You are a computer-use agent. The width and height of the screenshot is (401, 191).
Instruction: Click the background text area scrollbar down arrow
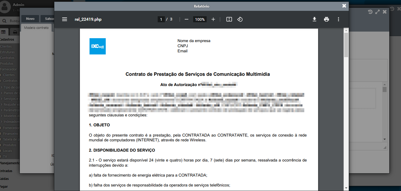384,139
